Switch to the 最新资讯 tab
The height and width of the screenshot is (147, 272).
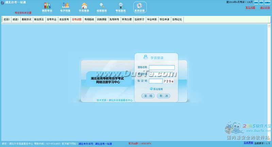point(27,19)
